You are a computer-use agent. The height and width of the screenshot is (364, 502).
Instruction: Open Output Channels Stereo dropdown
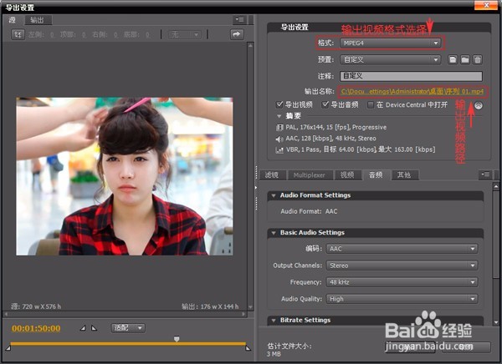402,265
